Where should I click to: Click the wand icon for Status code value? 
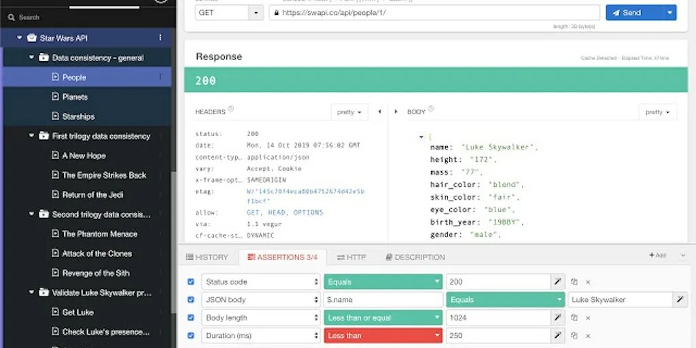(x=557, y=282)
